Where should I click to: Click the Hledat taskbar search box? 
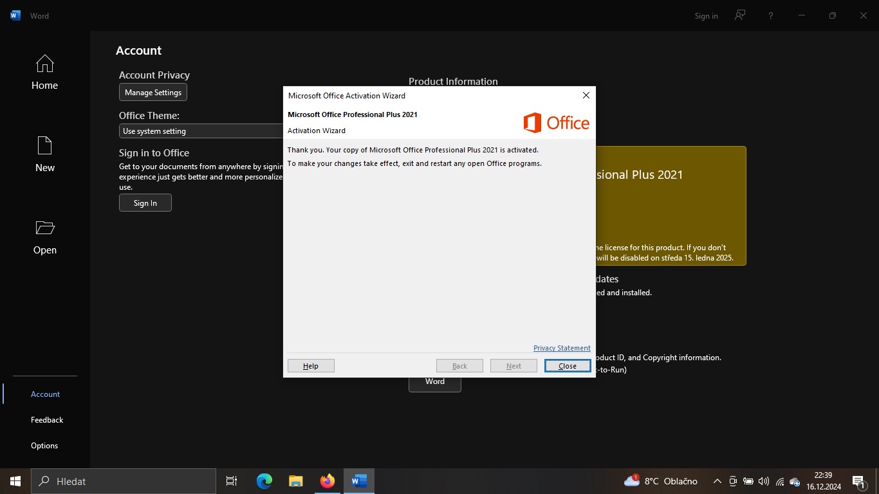click(124, 481)
